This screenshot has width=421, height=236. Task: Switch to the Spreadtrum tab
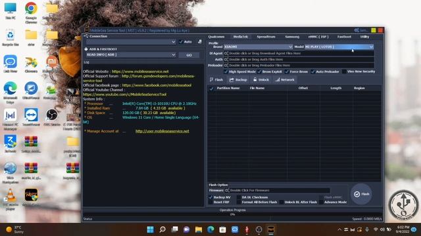(266, 37)
